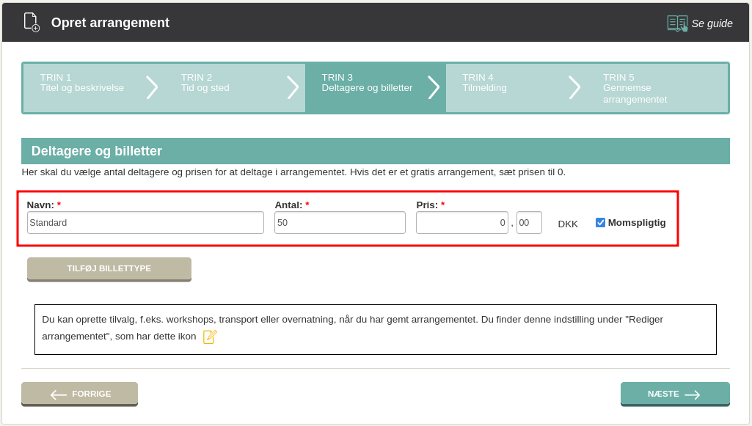Click the chevron after Trin 4
The width and height of the screenshot is (752, 426).
click(574, 88)
